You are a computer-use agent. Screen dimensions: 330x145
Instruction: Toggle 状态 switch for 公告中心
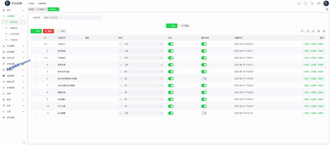171,44
